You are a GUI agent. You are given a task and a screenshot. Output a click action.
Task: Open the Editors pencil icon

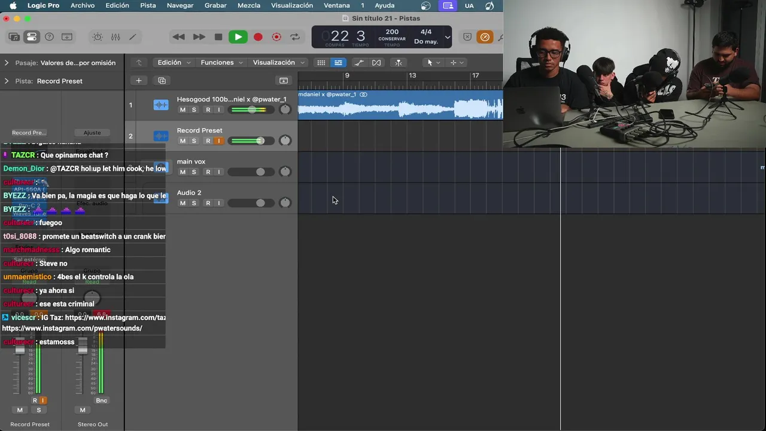tap(133, 37)
